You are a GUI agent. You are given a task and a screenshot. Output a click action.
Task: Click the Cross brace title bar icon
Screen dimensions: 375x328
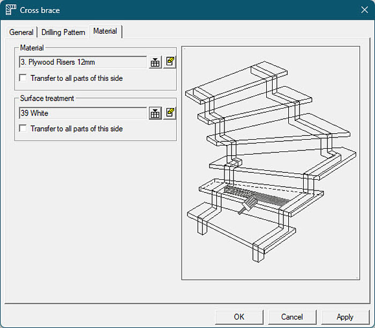(x=11, y=10)
